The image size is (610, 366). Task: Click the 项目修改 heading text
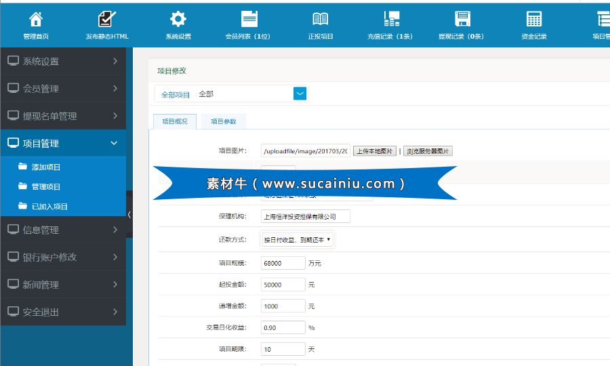coord(171,70)
